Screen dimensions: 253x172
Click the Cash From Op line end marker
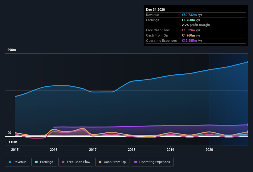pyautogui.click(x=248, y=132)
